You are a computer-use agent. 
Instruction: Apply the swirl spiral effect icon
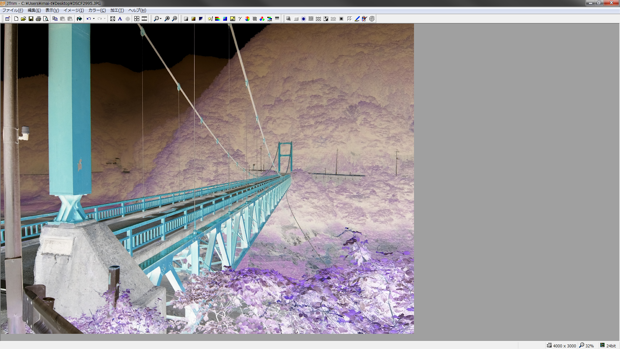click(x=372, y=19)
